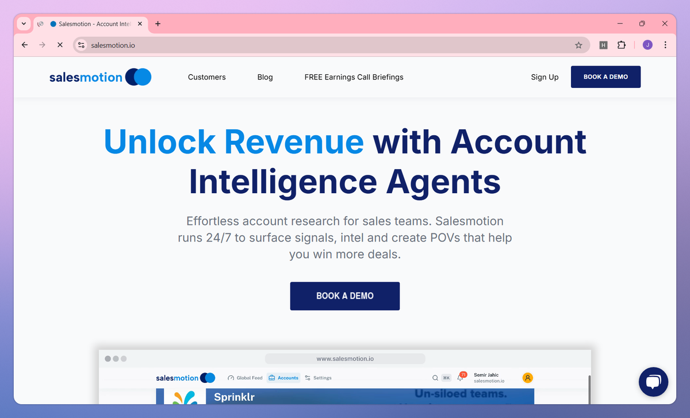
Task: Open the Chrome three-dot menu
Action: coord(665,45)
